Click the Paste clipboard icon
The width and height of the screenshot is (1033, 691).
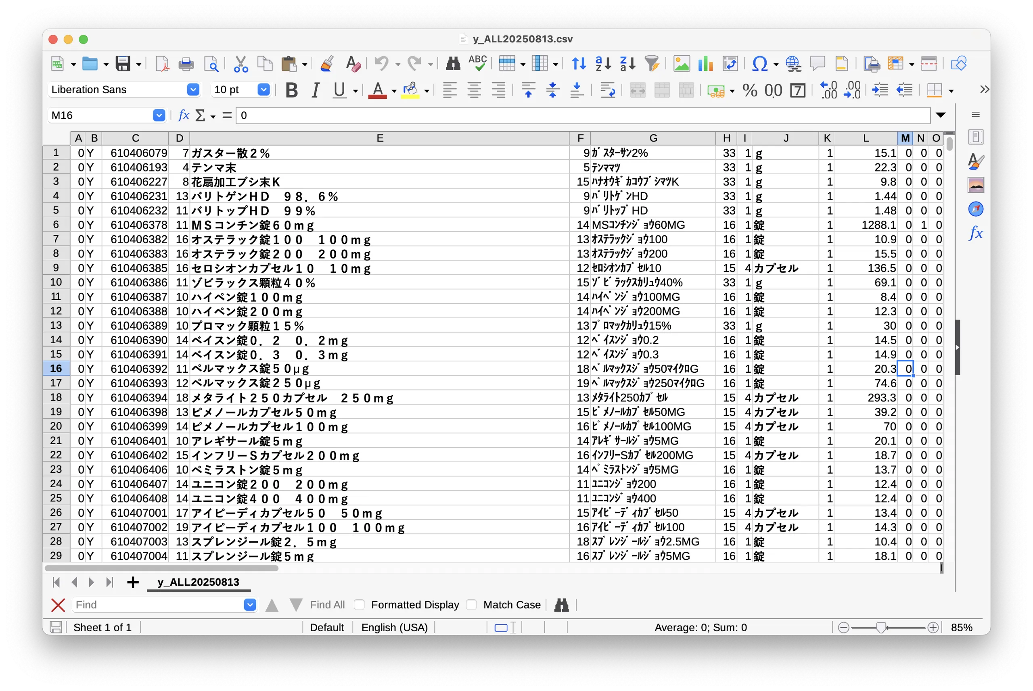click(289, 64)
